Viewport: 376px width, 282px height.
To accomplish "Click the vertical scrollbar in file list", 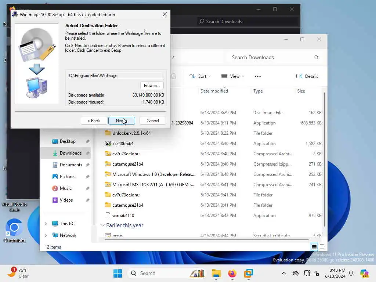I will (x=325, y=159).
